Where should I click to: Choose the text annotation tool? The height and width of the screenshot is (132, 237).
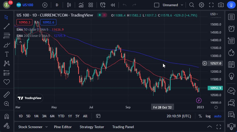[x=6, y=54]
